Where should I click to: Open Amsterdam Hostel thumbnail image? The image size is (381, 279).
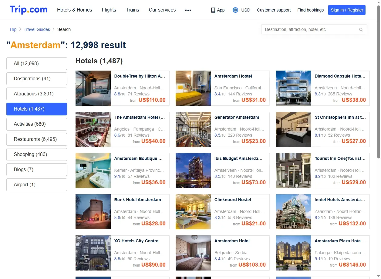point(193,88)
